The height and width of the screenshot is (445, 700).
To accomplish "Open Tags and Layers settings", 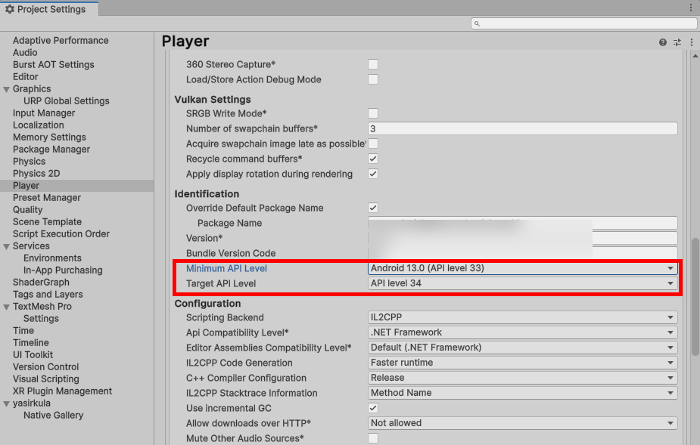I will 48,294.
